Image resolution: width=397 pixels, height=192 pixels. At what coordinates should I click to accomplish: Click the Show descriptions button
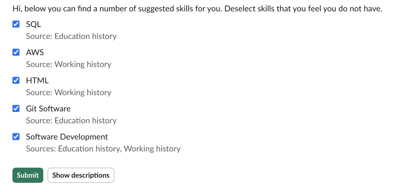(x=81, y=175)
